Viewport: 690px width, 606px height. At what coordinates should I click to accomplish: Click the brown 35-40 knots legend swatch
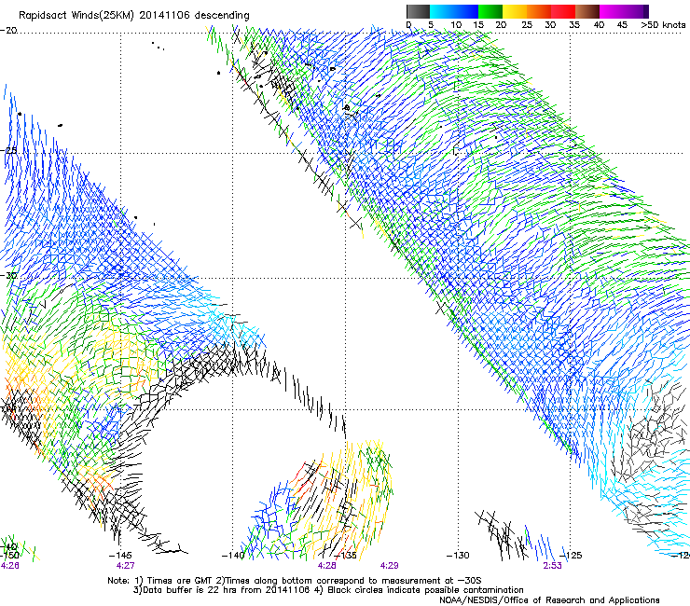click(587, 11)
